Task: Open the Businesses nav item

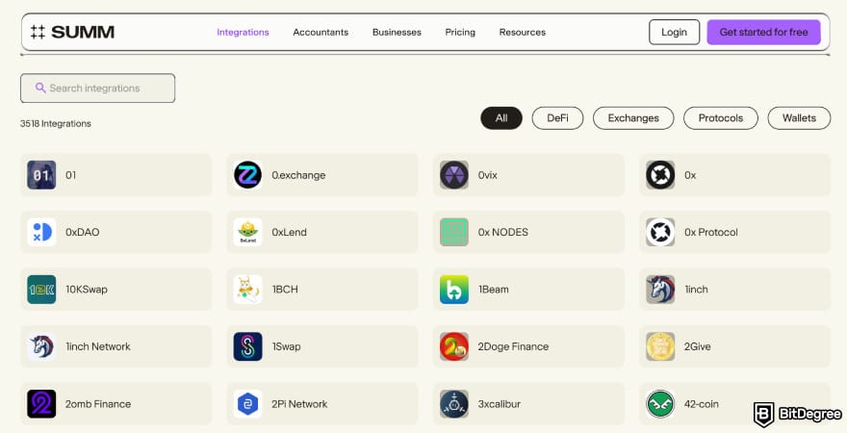Action: click(x=397, y=33)
